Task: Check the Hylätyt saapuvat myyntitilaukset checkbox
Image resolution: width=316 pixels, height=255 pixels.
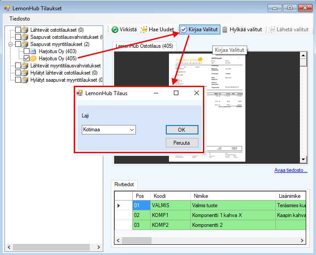Action: 18,80
